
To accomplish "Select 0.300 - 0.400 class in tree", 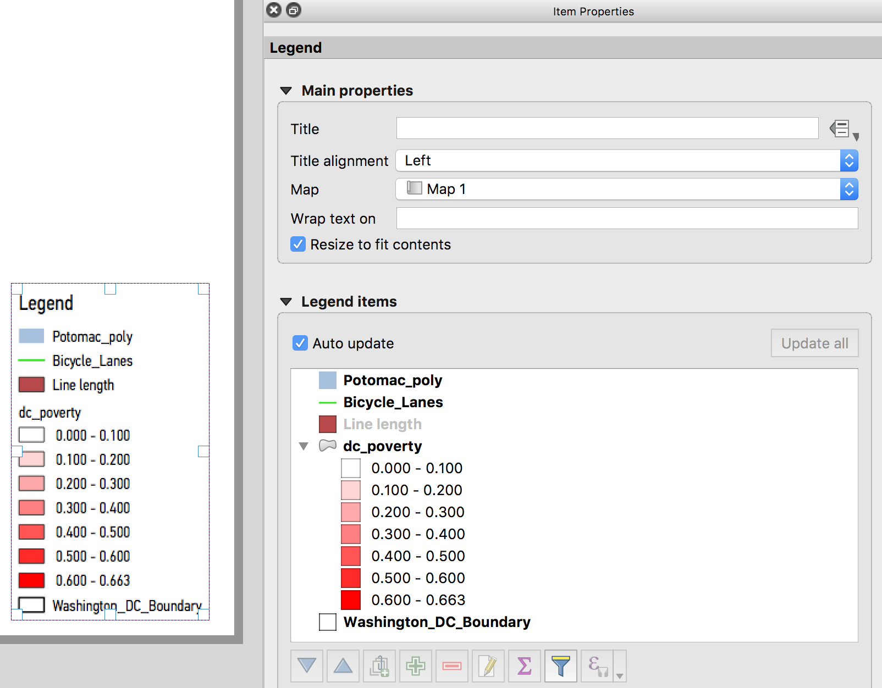I will coord(418,534).
